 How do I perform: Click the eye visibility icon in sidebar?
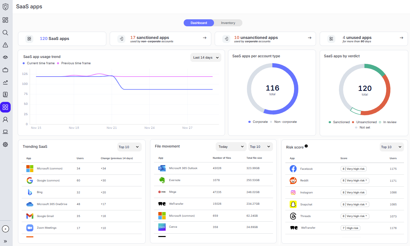point(5,57)
